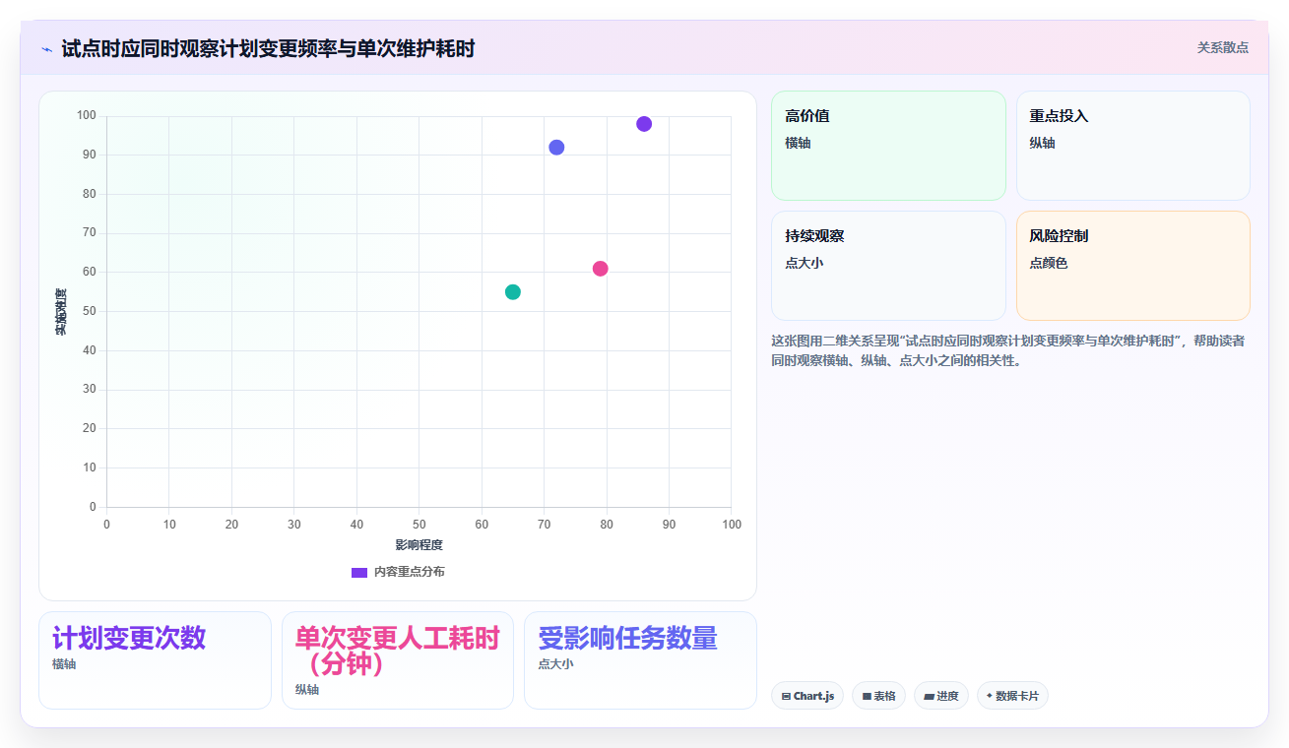This screenshot has width=1289, height=748.
Task: Click the chart description paragraph text
Action: click(1008, 350)
